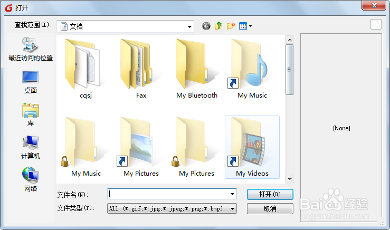Expand the 文件名 dropdown arrow
Screen dimensions: 390x230
[x=232, y=194]
